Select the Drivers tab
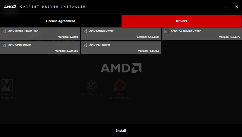This screenshot has height=137, width=242. coord(181,21)
